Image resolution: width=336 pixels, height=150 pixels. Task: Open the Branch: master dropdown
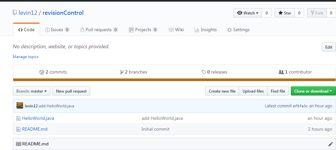32,91
